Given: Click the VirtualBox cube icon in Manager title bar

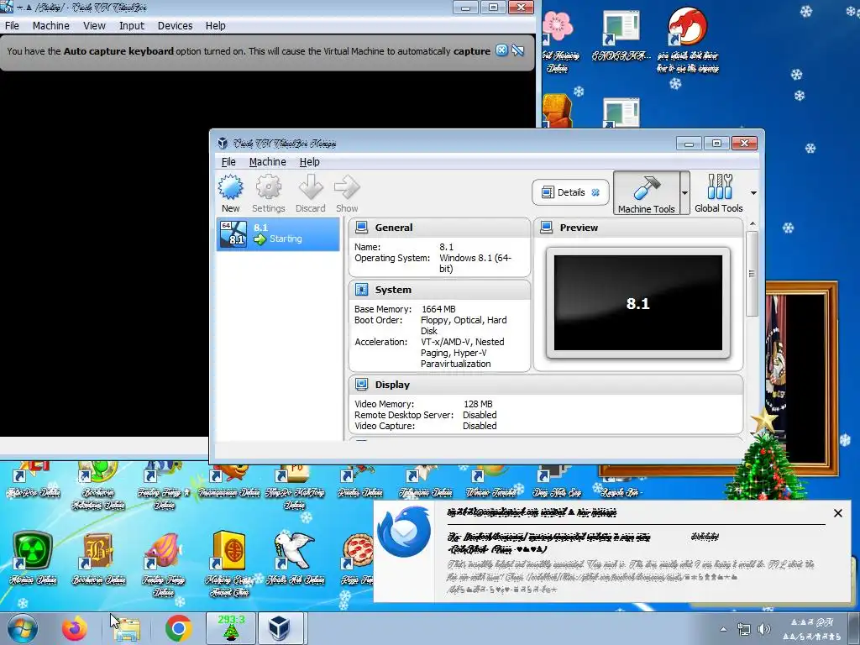Looking at the screenshot, I should pos(222,143).
